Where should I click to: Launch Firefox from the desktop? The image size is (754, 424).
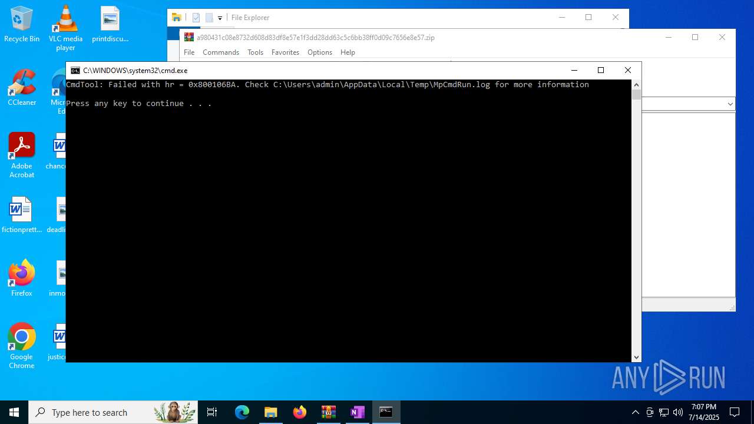pos(22,279)
